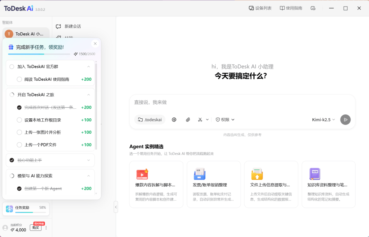Click the task list scrollbar

(96, 106)
